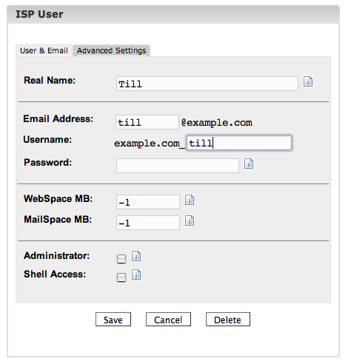Viewport: 351px width, 364px height.
Task: Show help info for WebSpace MB
Action: pyautogui.click(x=190, y=200)
